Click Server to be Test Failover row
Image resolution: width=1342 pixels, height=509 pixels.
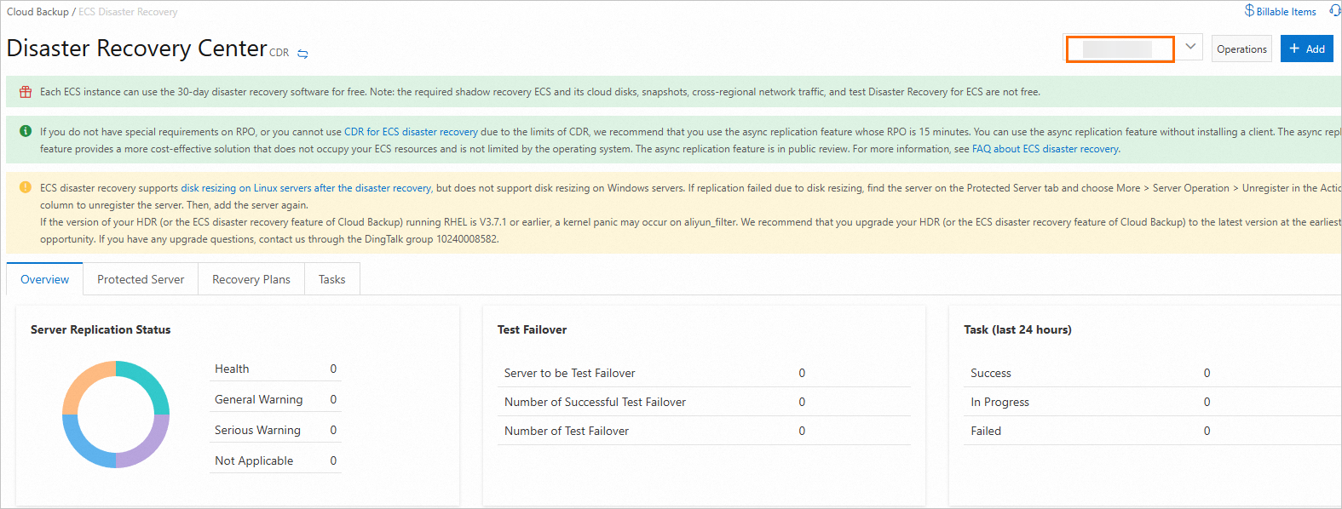point(704,373)
